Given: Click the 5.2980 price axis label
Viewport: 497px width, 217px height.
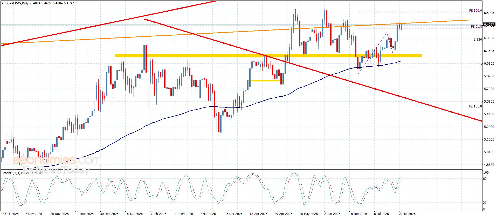Looking at the screenshot, I should (489, 127).
